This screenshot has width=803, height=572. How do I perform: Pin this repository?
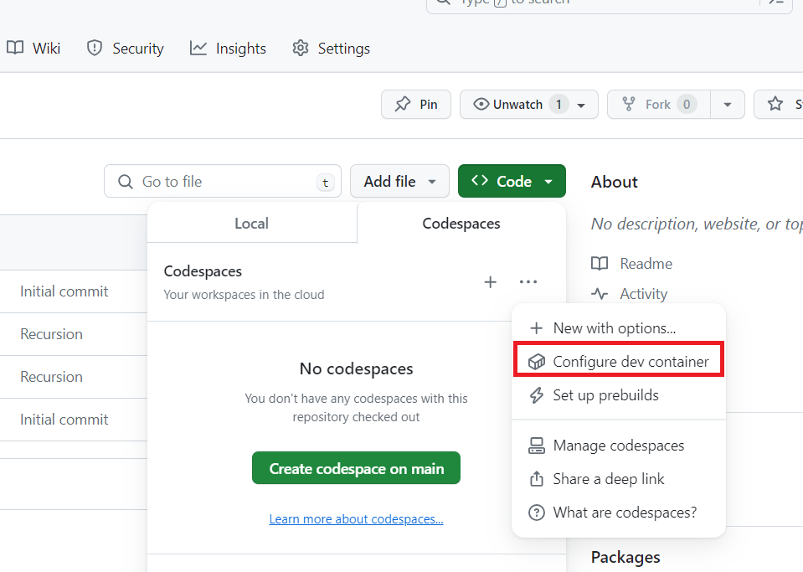click(416, 105)
